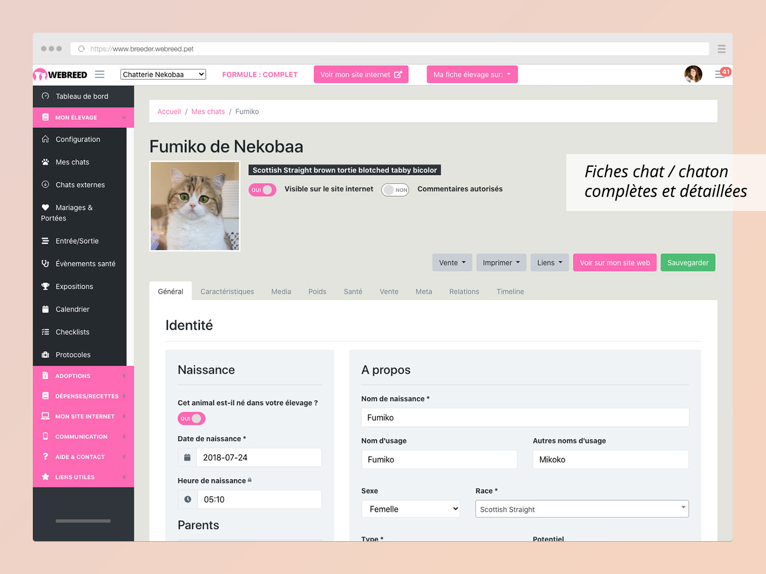Go to Accueil breadcrumb link
Screen dimensions: 766x574
click(x=169, y=112)
